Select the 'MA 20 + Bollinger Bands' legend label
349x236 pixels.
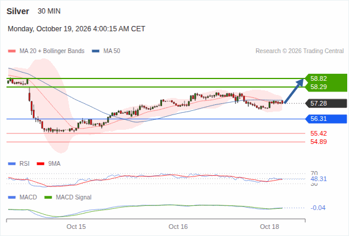click(52, 51)
